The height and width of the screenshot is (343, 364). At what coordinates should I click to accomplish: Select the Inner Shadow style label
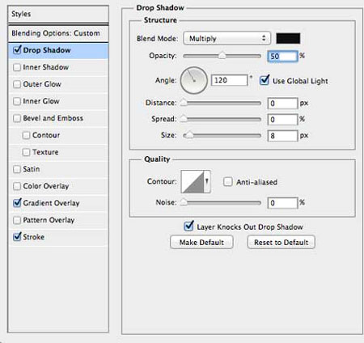[x=46, y=67]
